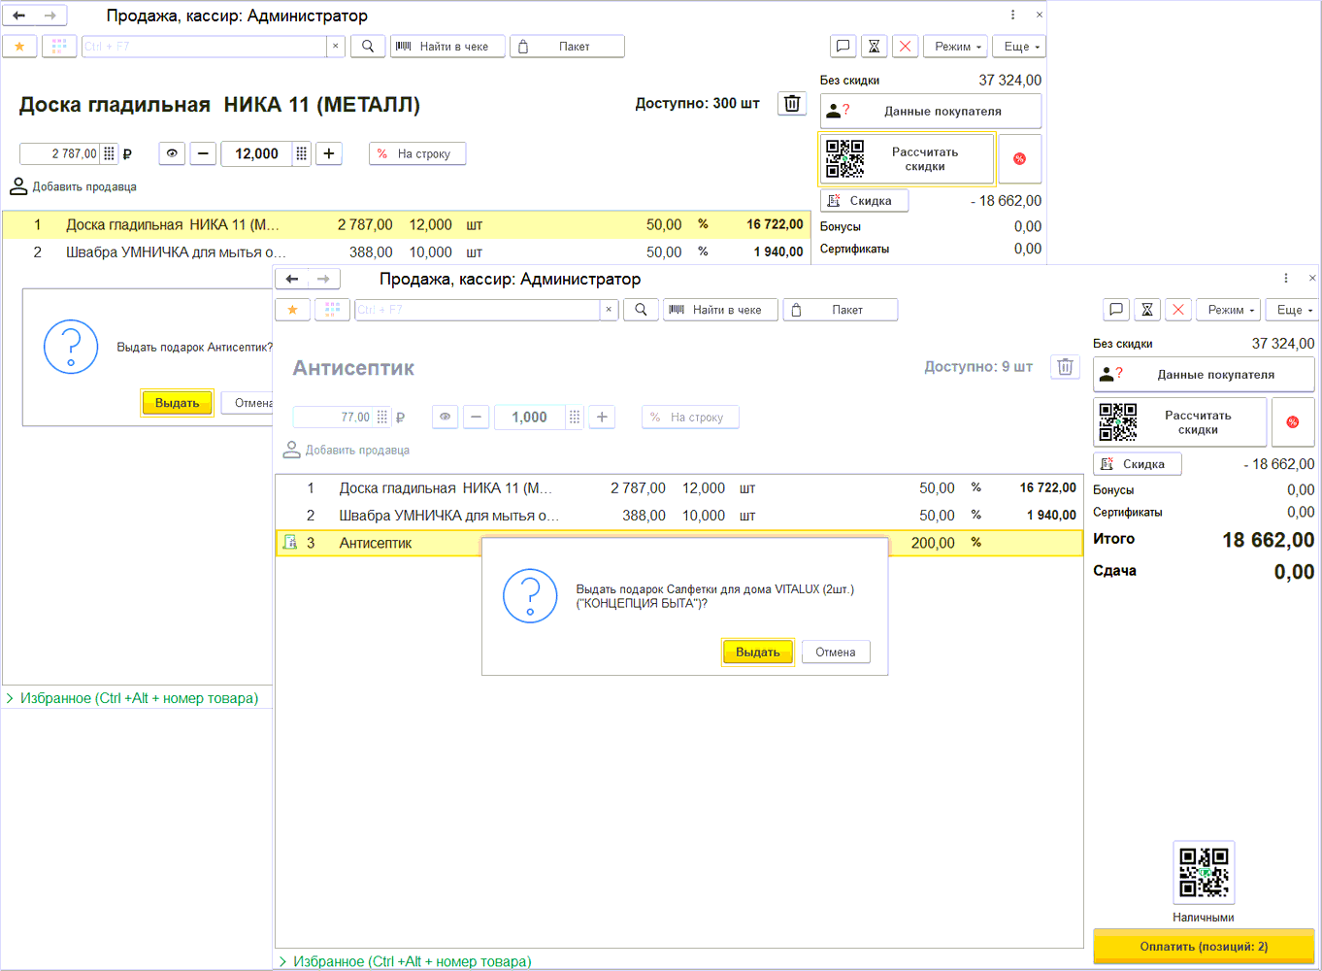Click 'Рассчитать скидки' in the back window
Image resolution: width=1322 pixels, height=971 pixels.
[x=908, y=159]
